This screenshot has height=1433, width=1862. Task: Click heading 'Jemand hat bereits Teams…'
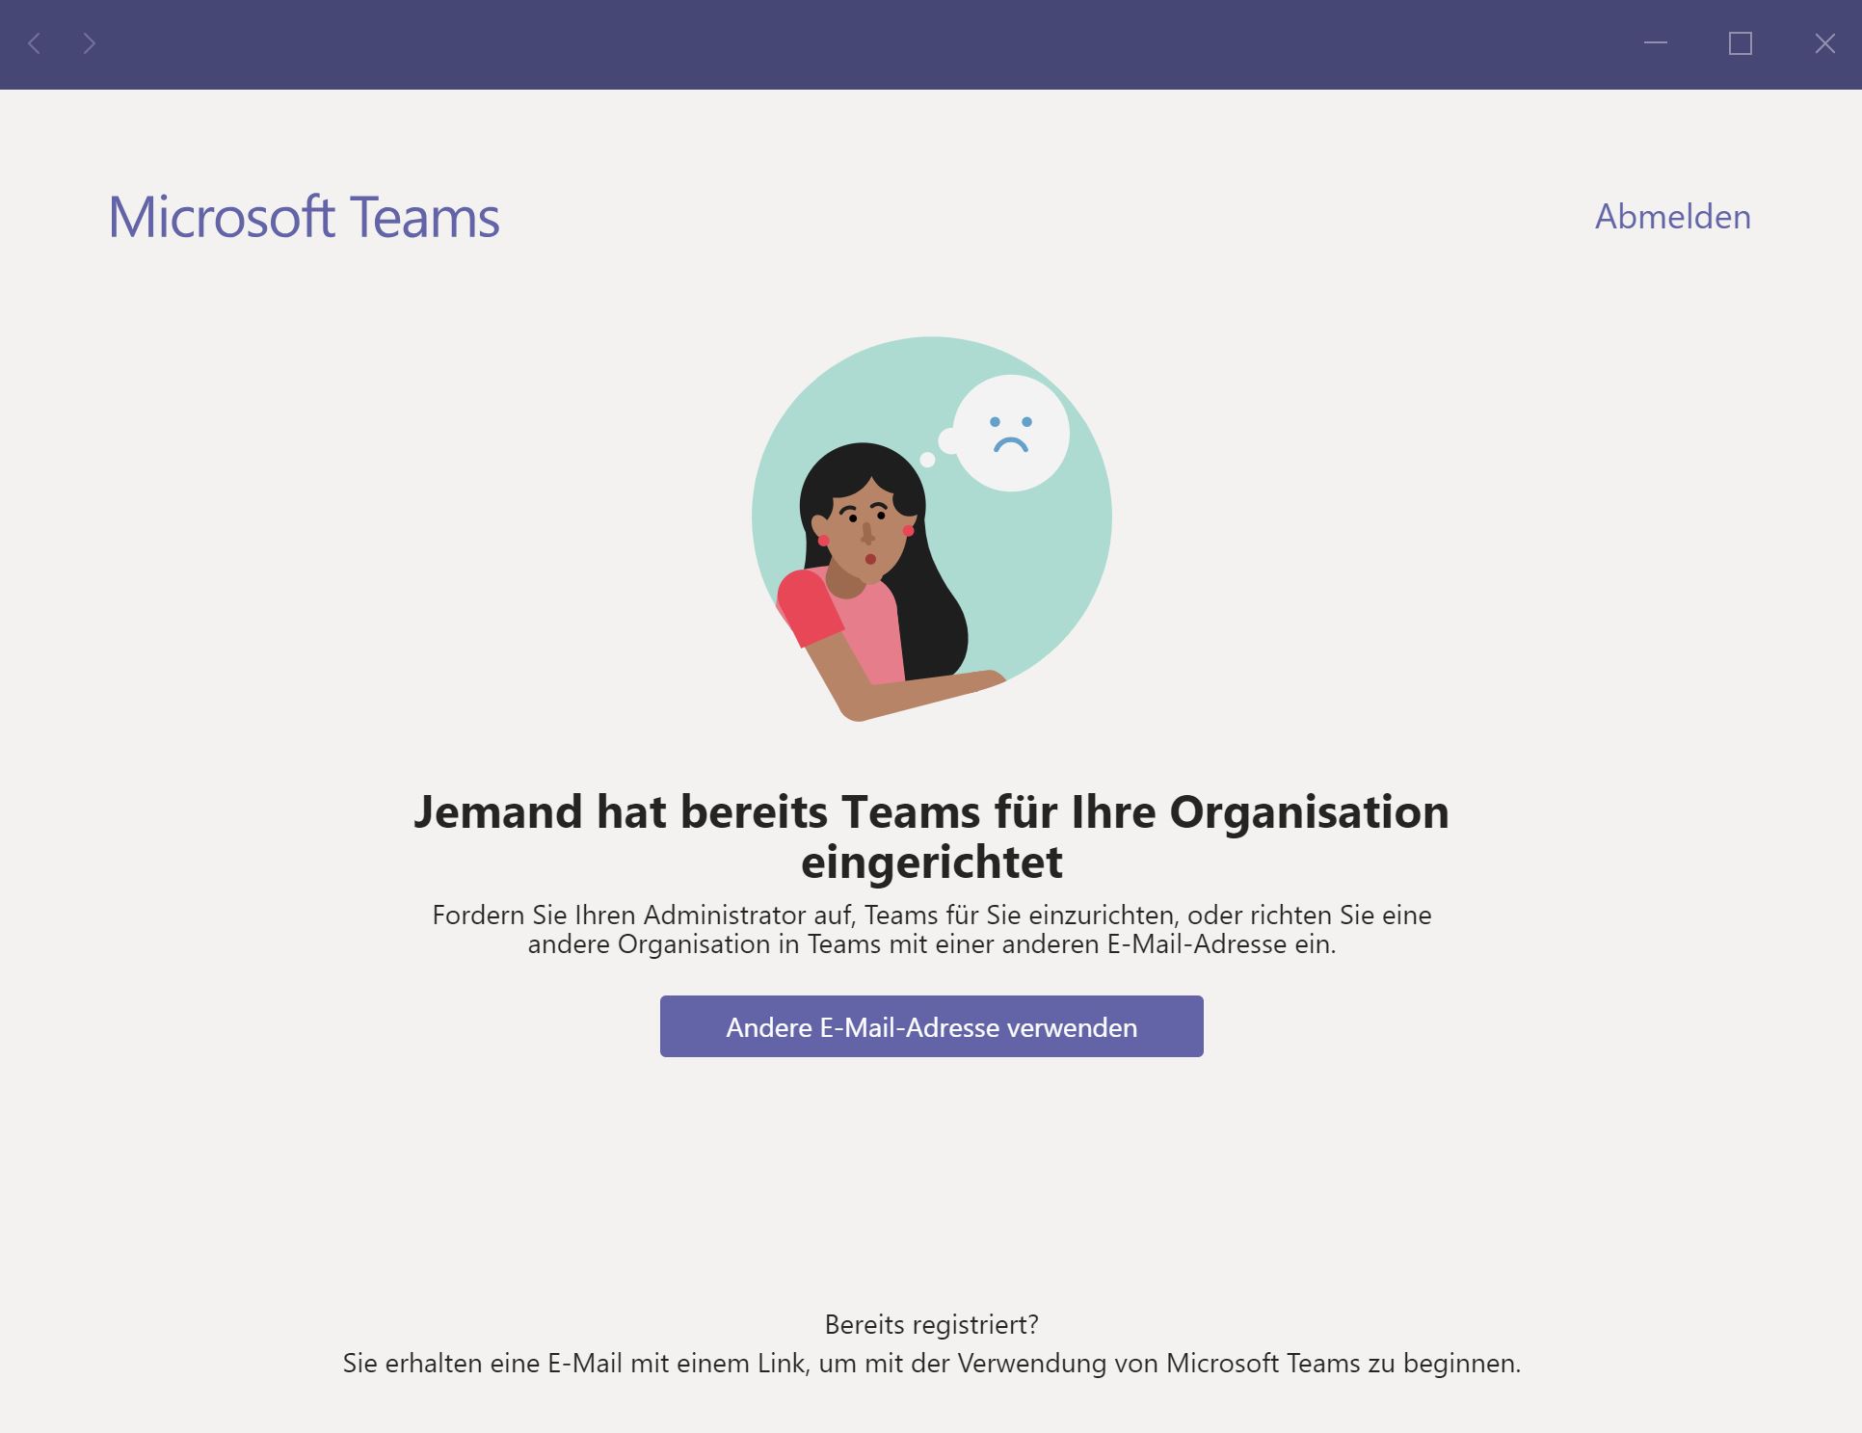(931, 836)
